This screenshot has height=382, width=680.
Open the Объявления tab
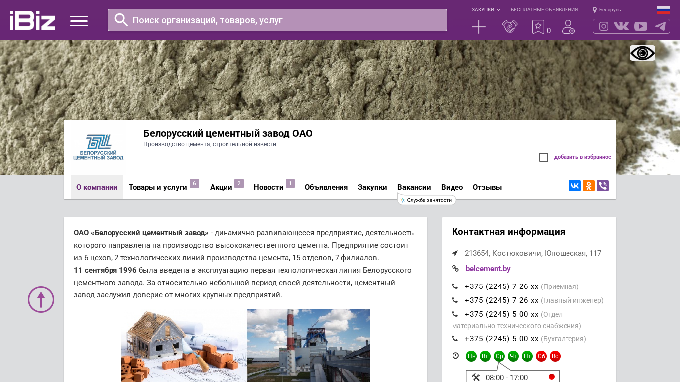[326, 187]
